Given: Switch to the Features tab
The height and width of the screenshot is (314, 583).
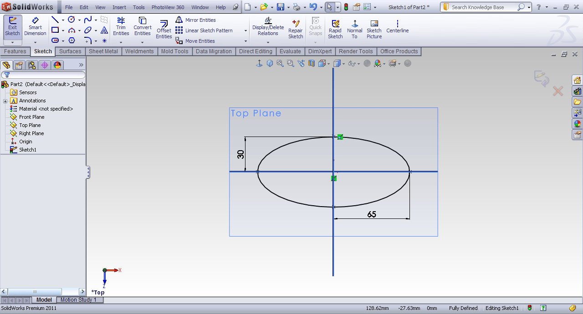Looking at the screenshot, I should pos(15,51).
